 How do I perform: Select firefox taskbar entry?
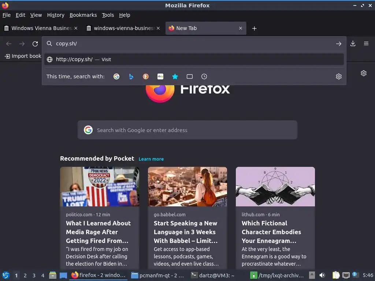[x=99, y=276]
